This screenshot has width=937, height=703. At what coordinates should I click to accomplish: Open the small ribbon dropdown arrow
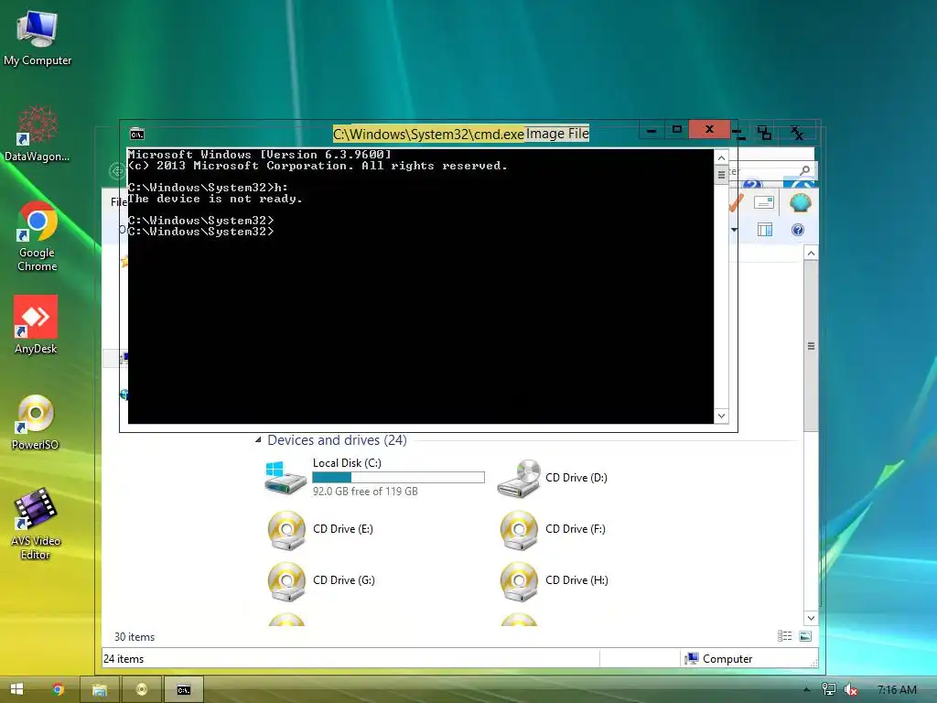coord(734,230)
